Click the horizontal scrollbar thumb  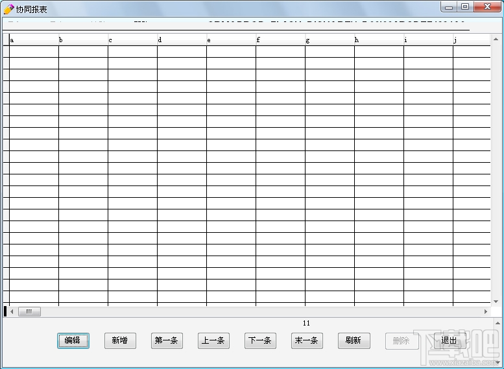pyautogui.click(x=29, y=311)
